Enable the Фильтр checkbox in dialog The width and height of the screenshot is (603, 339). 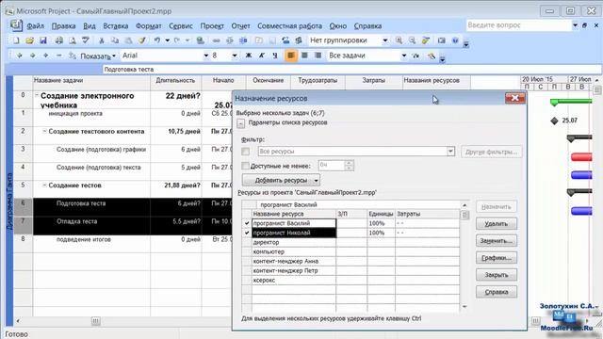pos(245,152)
